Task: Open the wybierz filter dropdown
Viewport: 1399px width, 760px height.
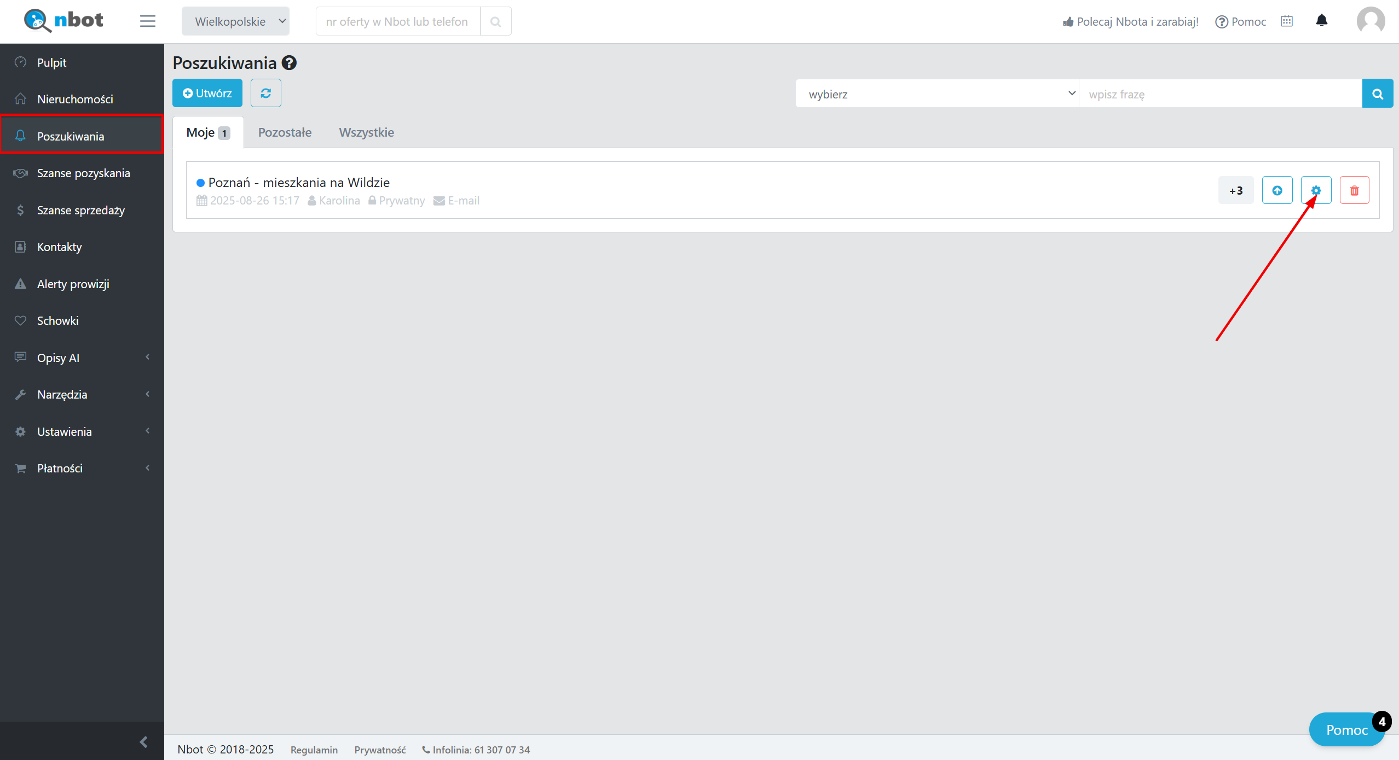Action: [936, 93]
